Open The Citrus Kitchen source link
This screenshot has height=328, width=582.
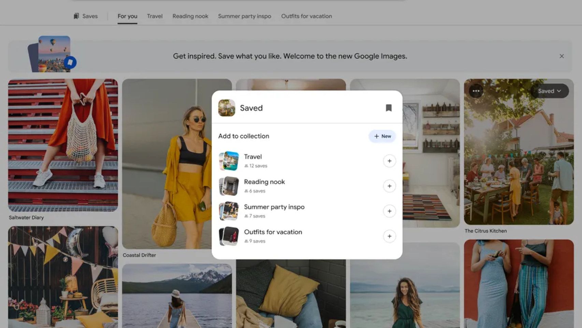tap(485, 231)
